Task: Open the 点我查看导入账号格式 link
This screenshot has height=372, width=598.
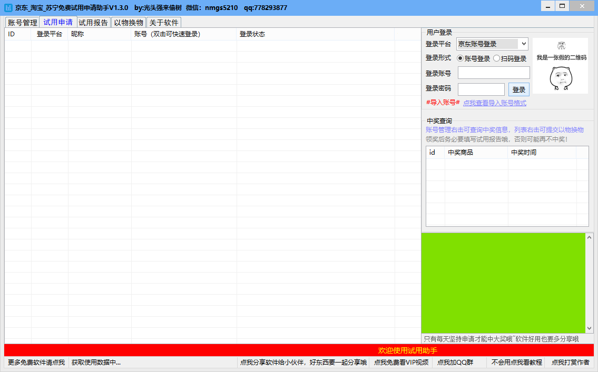Action: coord(495,103)
